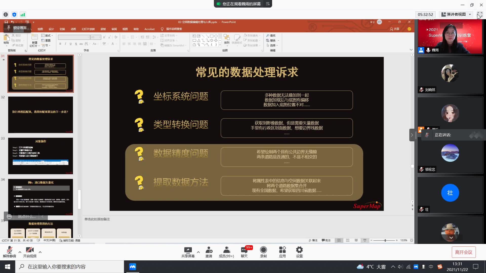
Task: Click the 离开会议 leave meeting button
Action: tap(463, 252)
